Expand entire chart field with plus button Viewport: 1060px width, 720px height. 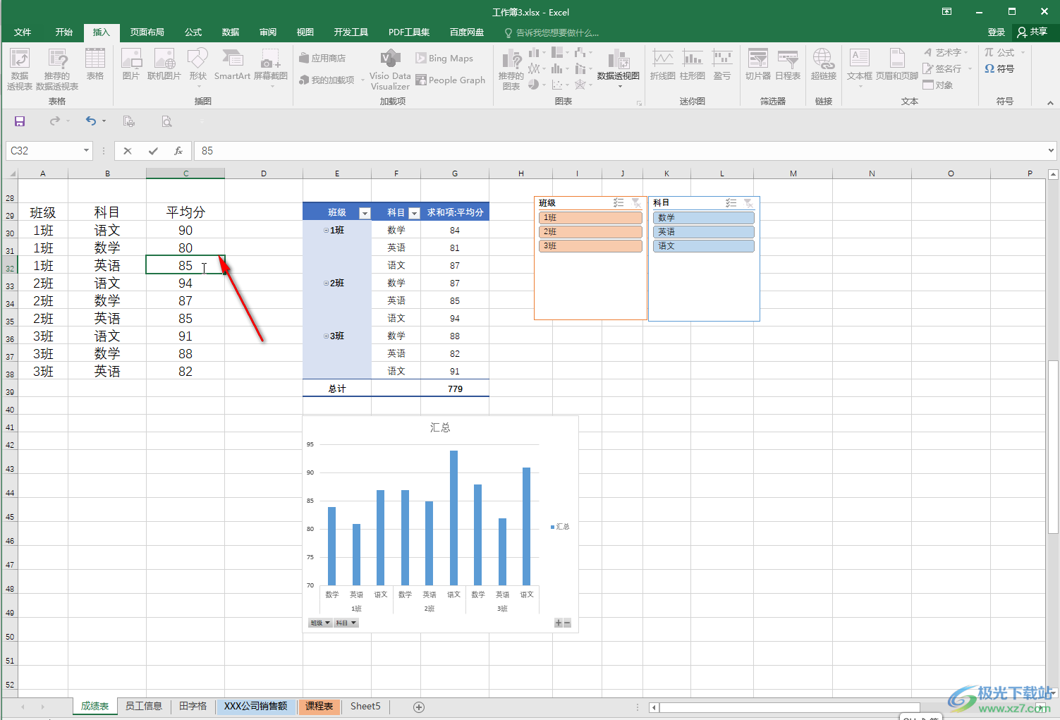[x=559, y=623]
